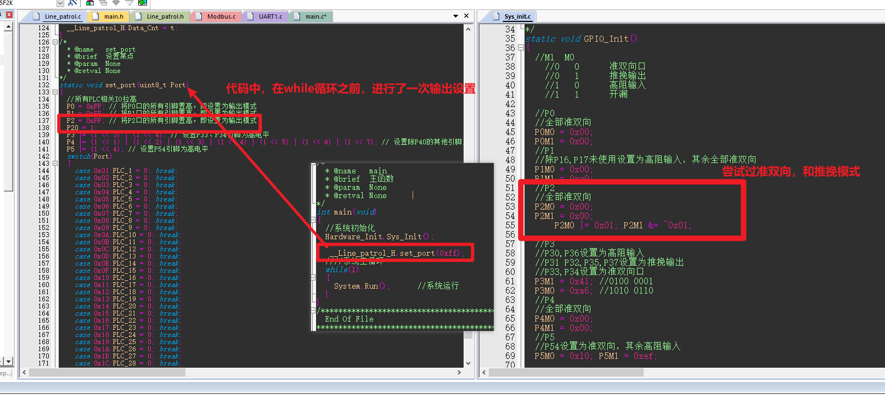Click project panel scrollbar up arrow

pyautogui.click(x=8, y=26)
